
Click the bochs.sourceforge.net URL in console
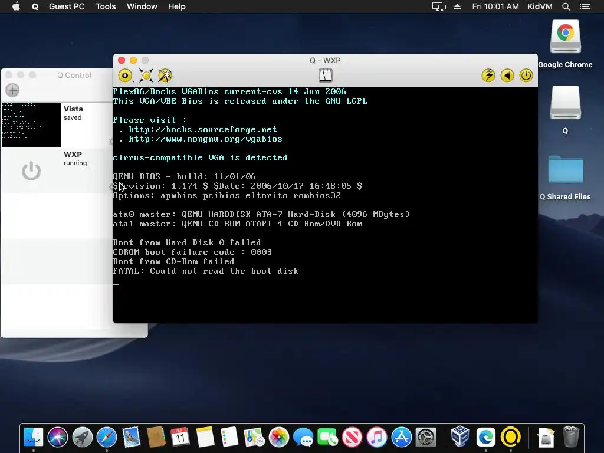[x=203, y=129]
